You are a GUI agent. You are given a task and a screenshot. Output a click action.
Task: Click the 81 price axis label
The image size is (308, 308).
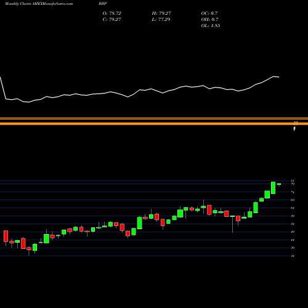pos(293,181)
